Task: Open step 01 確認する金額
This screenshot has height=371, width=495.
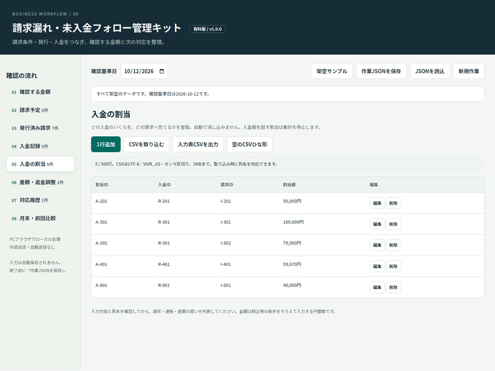Action: (40, 92)
